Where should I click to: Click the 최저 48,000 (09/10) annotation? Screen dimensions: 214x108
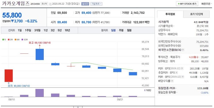pos(19,86)
